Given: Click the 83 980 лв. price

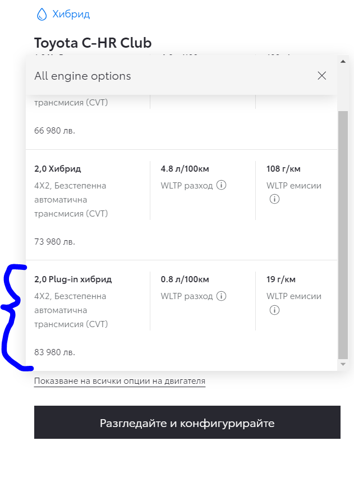Looking at the screenshot, I should pos(54,352).
